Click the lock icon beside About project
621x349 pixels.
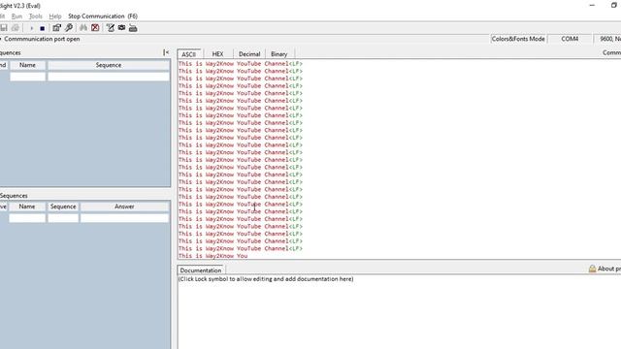(592, 269)
